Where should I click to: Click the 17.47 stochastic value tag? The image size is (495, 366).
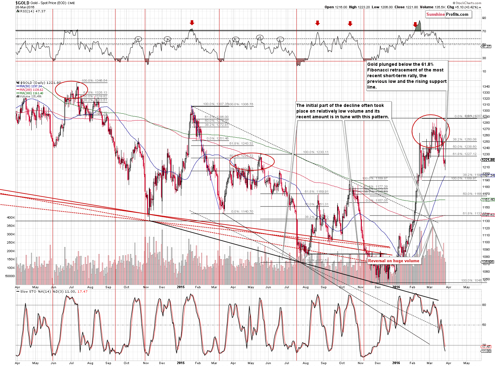tap(486, 347)
